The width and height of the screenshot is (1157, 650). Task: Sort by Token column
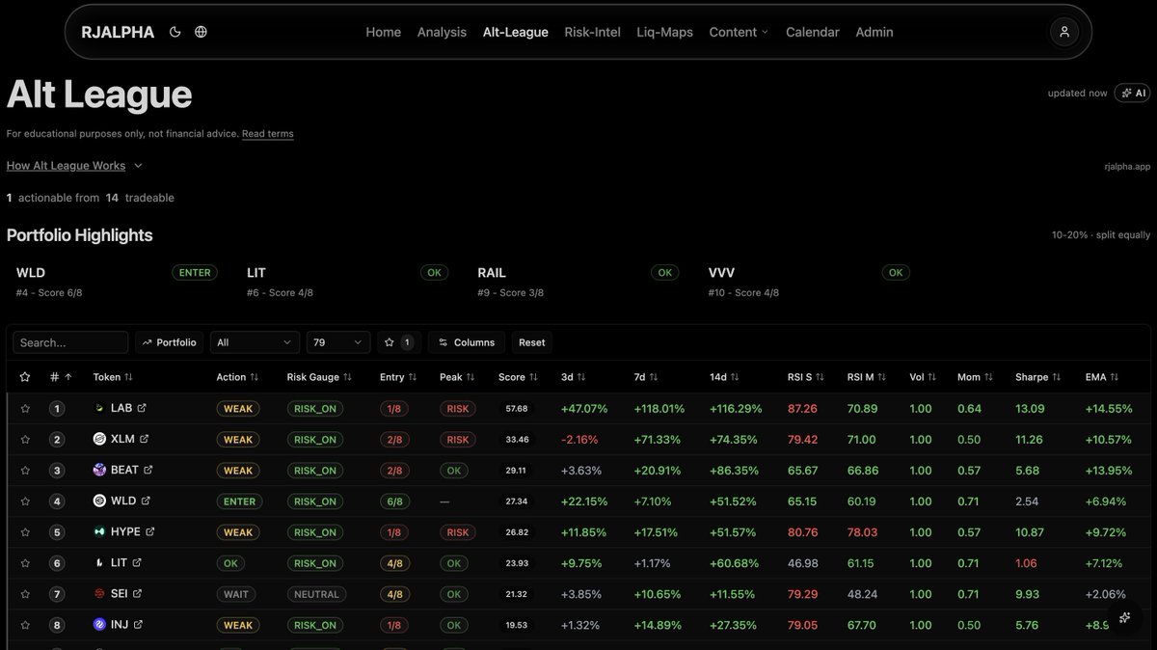click(113, 377)
